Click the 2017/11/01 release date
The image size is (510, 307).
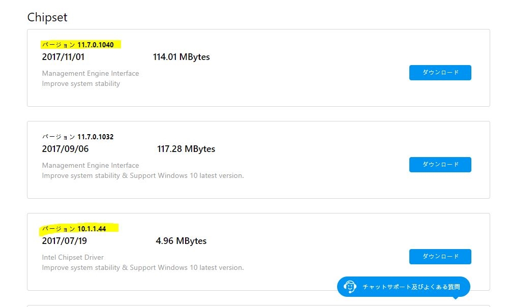tap(63, 57)
